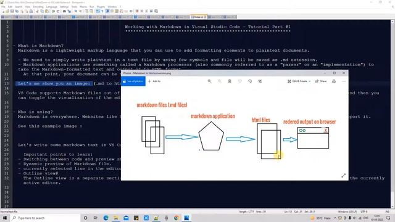The width and height of the screenshot is (395, 222).
Task: Open the Windows Start menu
Action: (5, 218)
